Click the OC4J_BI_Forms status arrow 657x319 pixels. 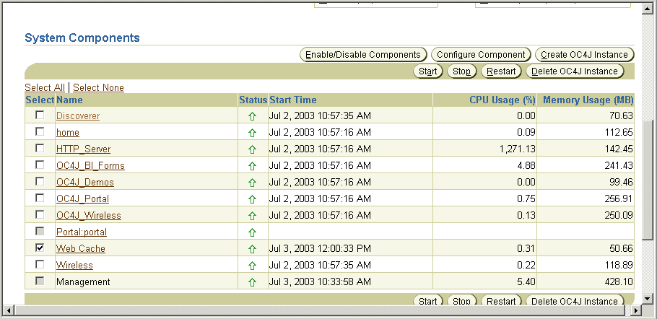tap(252, 166)
